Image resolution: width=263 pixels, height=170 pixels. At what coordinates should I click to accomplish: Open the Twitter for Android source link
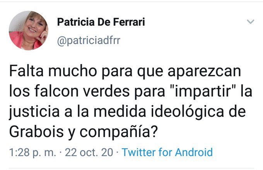click(167, 152)
